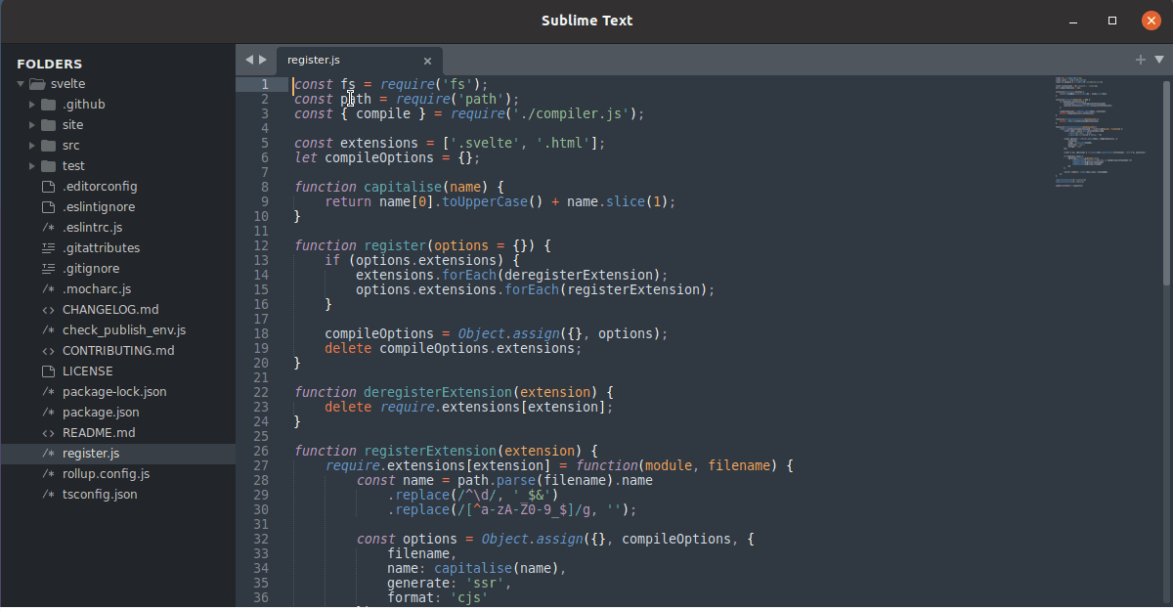Screen dimensions: 1173x611
Task: Expand the .github folder arrow
Action: pyautogui.click(x=32, y=105)
